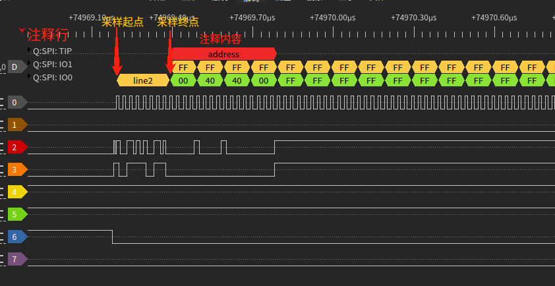The image size is (555, 286).
Task: Click the red address annotation block
Action: (224, 54)
